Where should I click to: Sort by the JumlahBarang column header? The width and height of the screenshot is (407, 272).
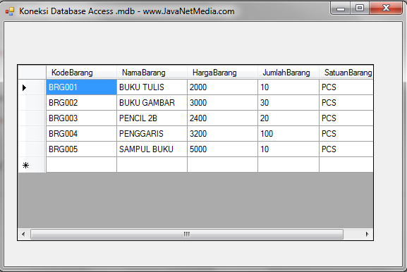click(288, 73)
